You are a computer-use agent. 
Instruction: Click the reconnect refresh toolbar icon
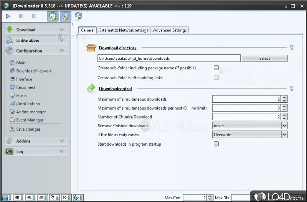(78, 16)
